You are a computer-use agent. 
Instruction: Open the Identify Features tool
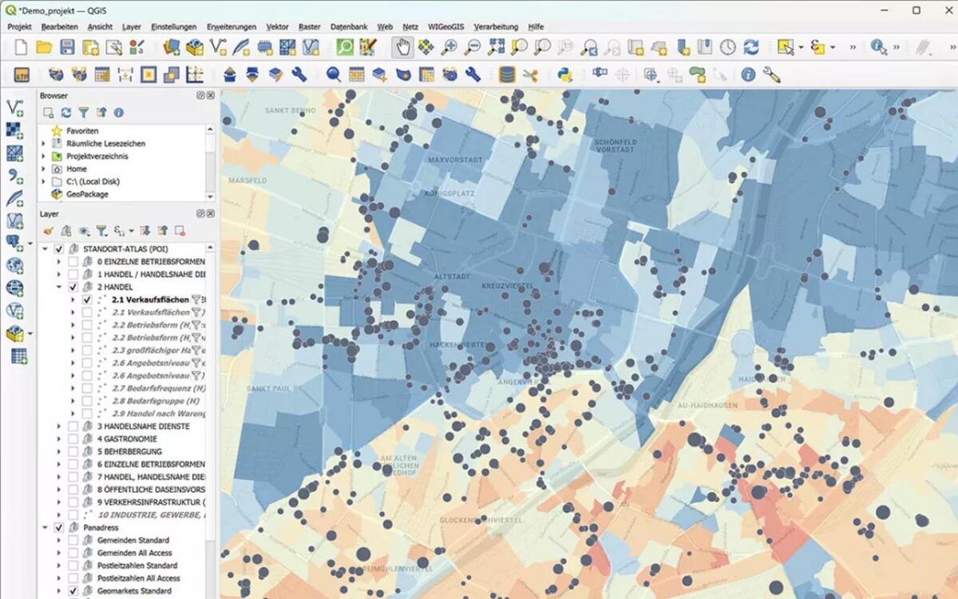(x=879, y=47)
